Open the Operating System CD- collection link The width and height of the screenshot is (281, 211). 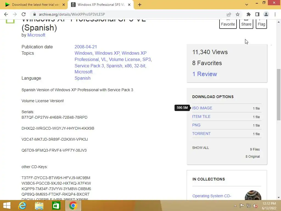(212, 196)
